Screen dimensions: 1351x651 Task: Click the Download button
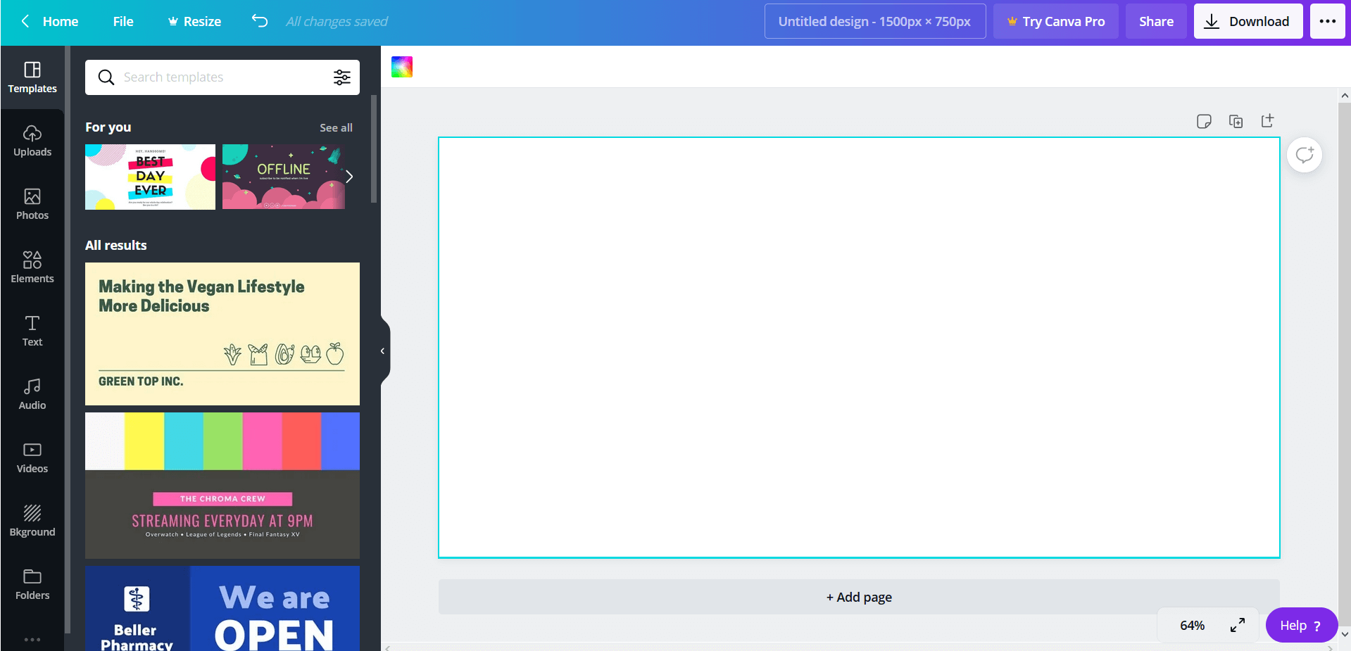coord(1248,21)
